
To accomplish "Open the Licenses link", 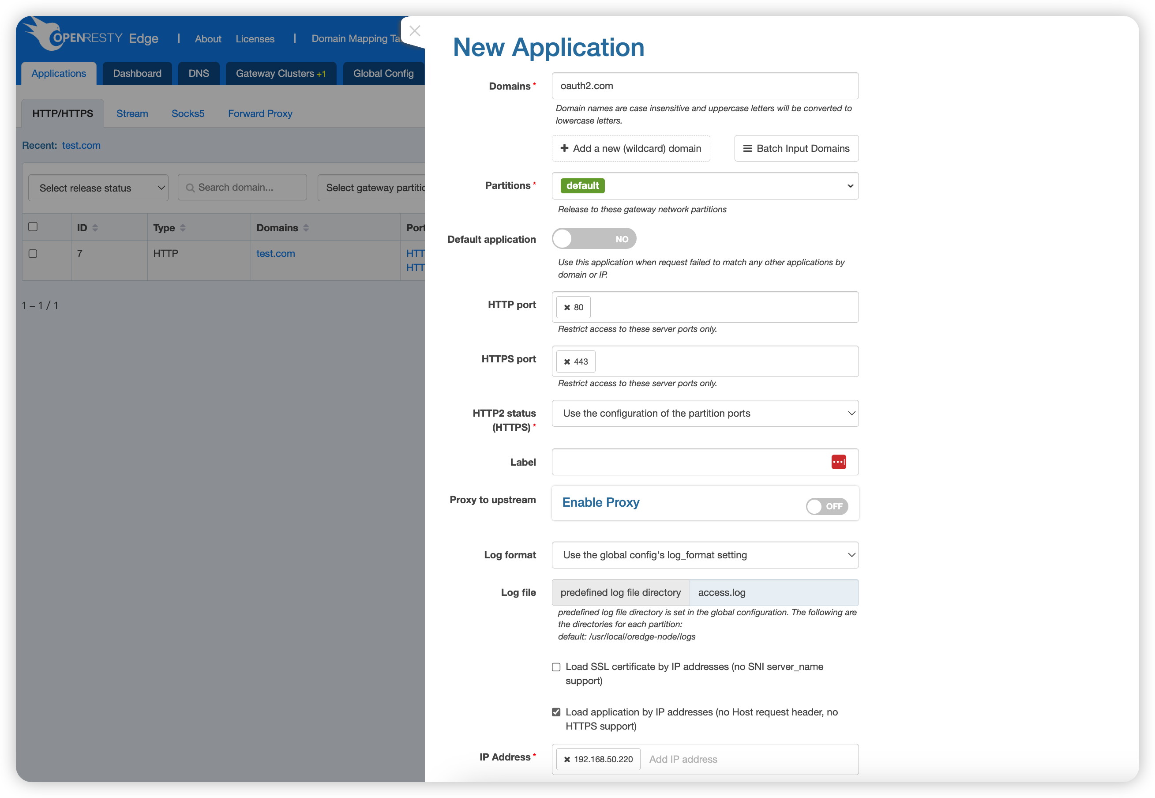I will [x=255, y=39].
